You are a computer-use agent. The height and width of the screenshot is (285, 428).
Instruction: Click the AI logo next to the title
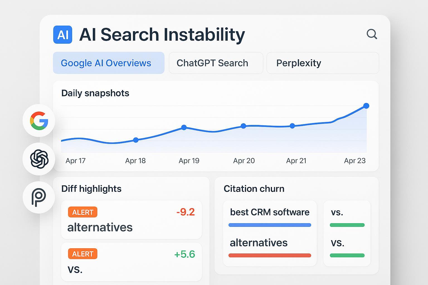click(62, 35)
